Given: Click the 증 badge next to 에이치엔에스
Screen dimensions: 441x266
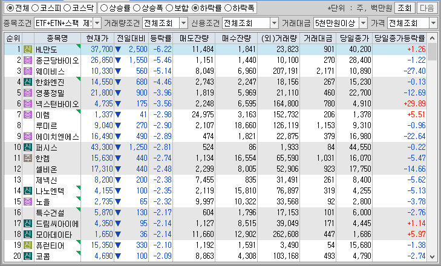Looking at the screenshot, I should tap(28, 137).
